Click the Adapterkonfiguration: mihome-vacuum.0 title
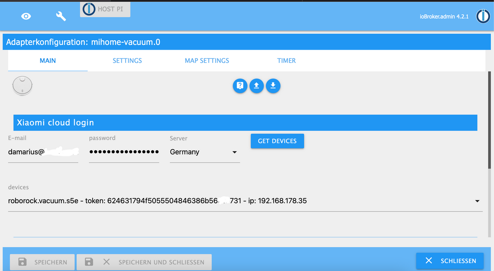The height and width of the screenshot is (271, 494). [x=83, y=42]
